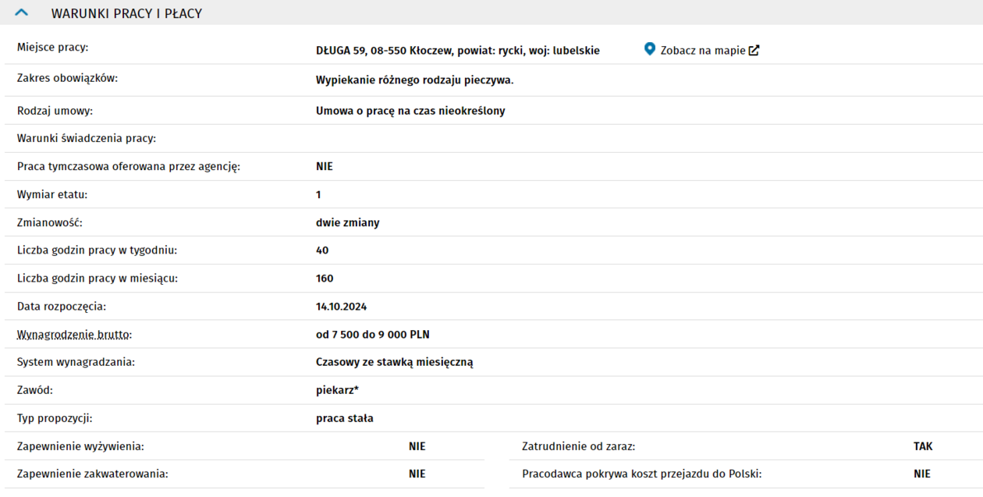Click the external link icon beside map link
The image size is (983, 497).
coord(754,51)
